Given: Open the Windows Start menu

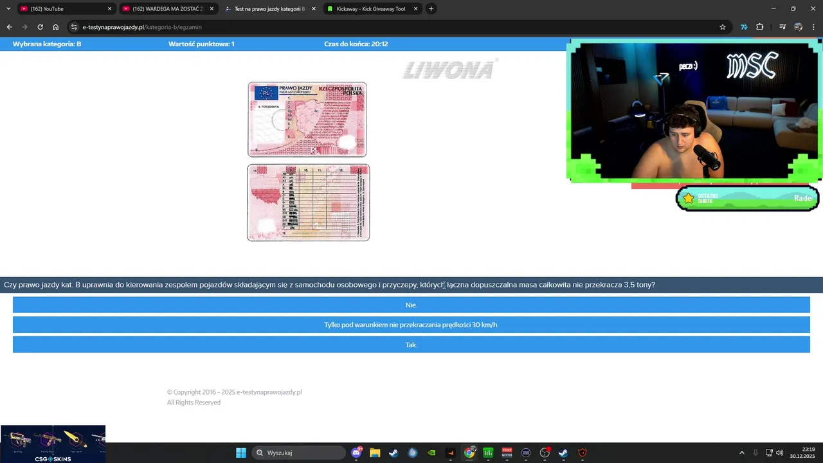Looking at the screenshot, I should pyautogui.click(x=241, y=453).
